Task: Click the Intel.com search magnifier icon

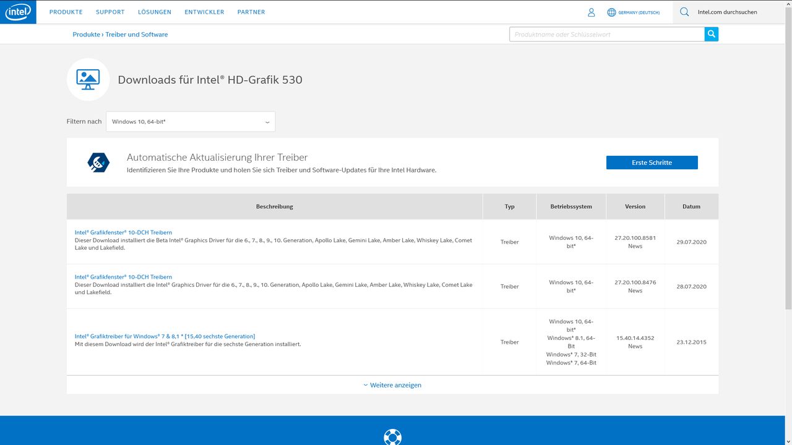Action: pyautogui.click(x=684, y=12)
